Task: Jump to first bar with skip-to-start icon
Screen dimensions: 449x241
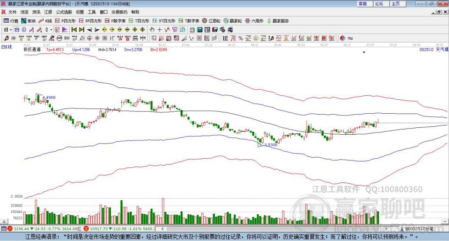Action: pos(74,30)
